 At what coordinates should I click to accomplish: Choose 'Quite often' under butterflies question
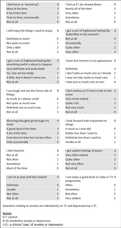click(x=72, y=48)
